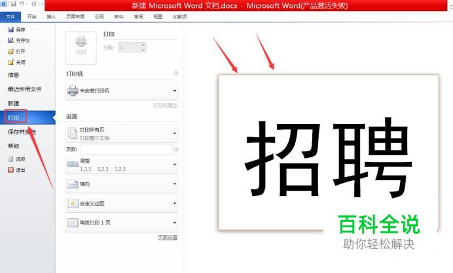453x273 pixels.
Task: Expand the 'Print all pages' dropdown
Action: pos(122,133)
